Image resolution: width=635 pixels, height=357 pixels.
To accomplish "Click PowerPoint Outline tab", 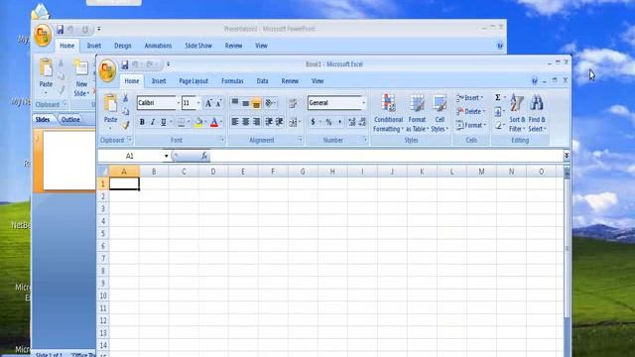I will pyautogui.click(x=70, y=119).
